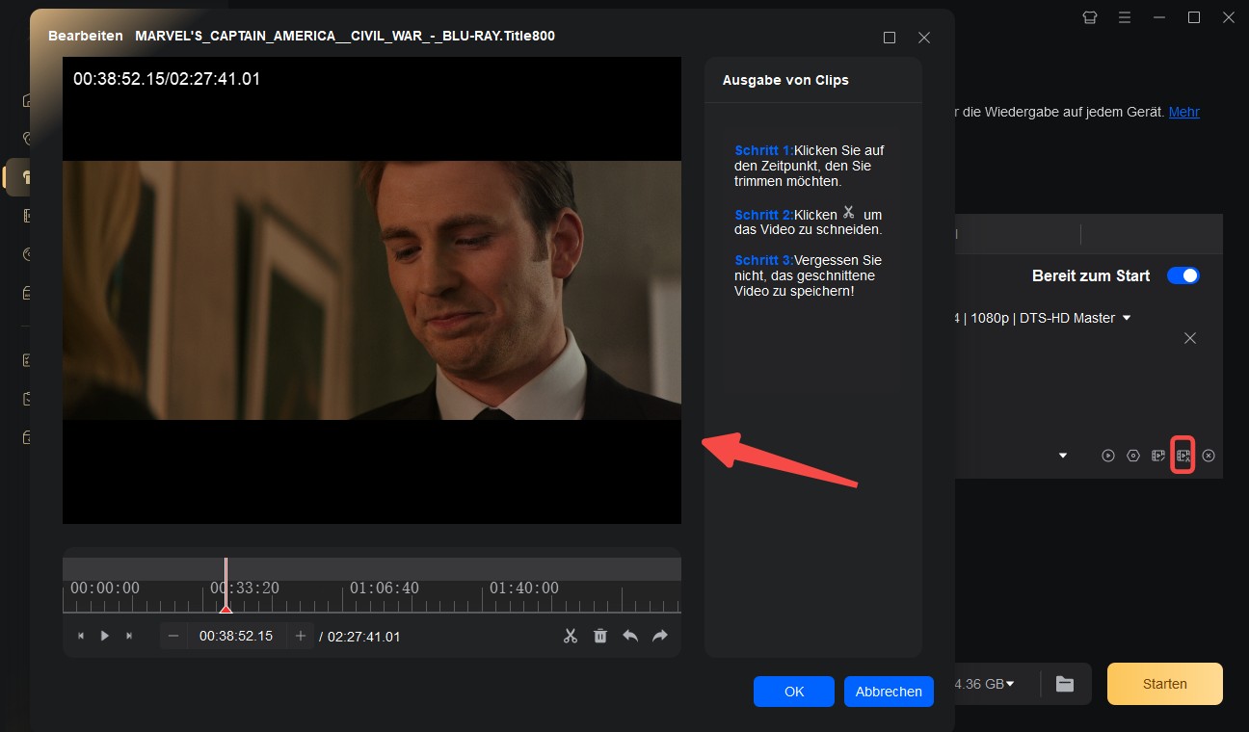Click the timeline ruler at 01:06:40

coord(384,588)
